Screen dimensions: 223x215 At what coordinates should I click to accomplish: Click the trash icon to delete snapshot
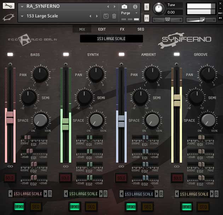(x=114, y=16)
